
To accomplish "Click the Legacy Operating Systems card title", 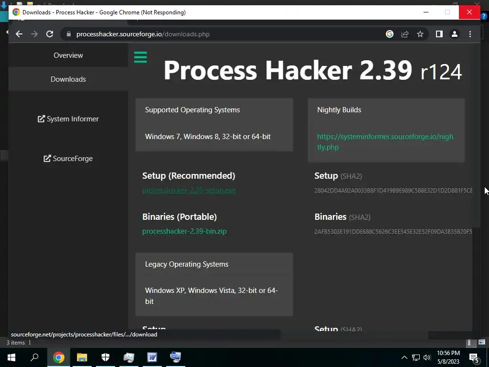I will click(187, 264).
